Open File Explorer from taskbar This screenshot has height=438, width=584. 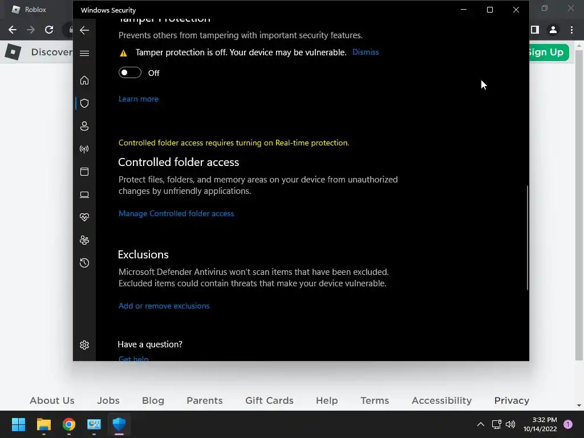pyautogui.click(x=43, y=424)
